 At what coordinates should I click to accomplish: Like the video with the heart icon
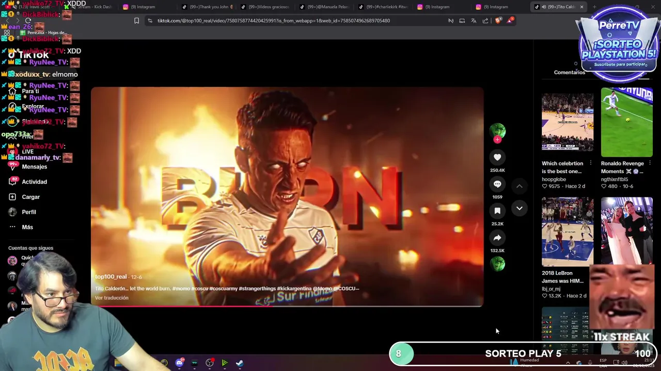tap(497, 157)
